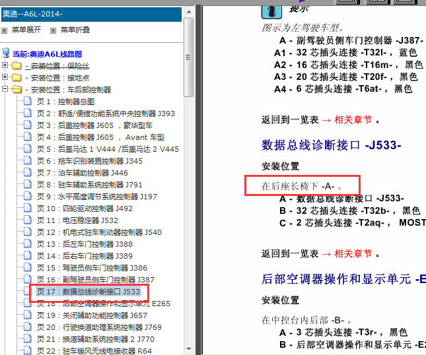The width and height of the screenshot is (426, 355).
Task: Select 安装位置：车后部控制器 tree entry
Action: [68, 90]
